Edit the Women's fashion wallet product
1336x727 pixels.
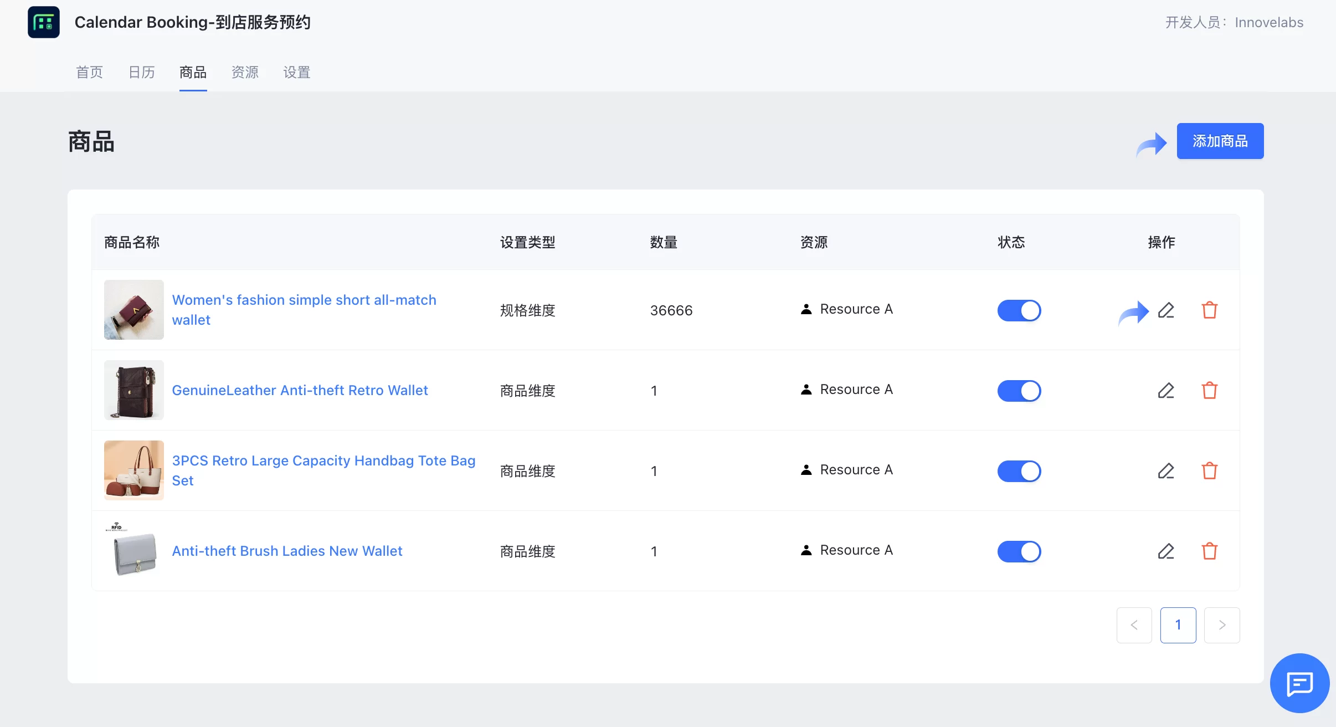pos(1165,310)
